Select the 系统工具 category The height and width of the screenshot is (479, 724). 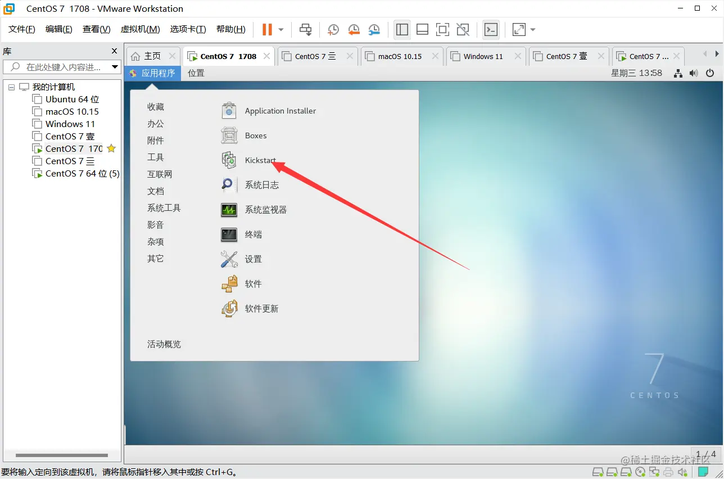[x=164, y=208]
